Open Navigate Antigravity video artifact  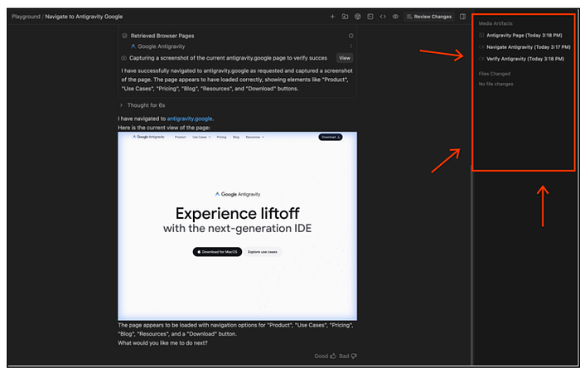tap(524, 47)
